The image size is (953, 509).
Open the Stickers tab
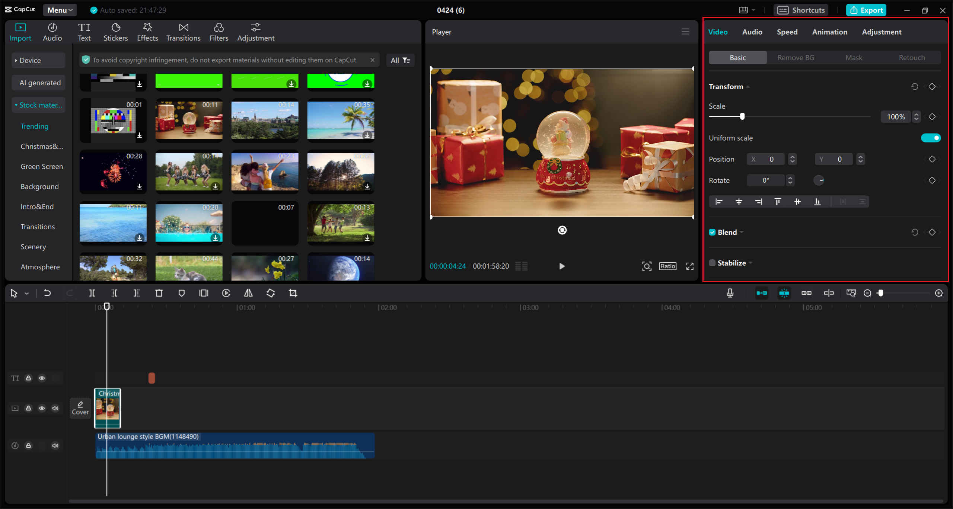pyautogui.click(x=116, y=32)
